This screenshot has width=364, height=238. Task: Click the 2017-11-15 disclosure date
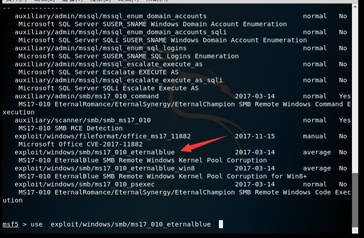pyautogui.click(x=255, y=136)
